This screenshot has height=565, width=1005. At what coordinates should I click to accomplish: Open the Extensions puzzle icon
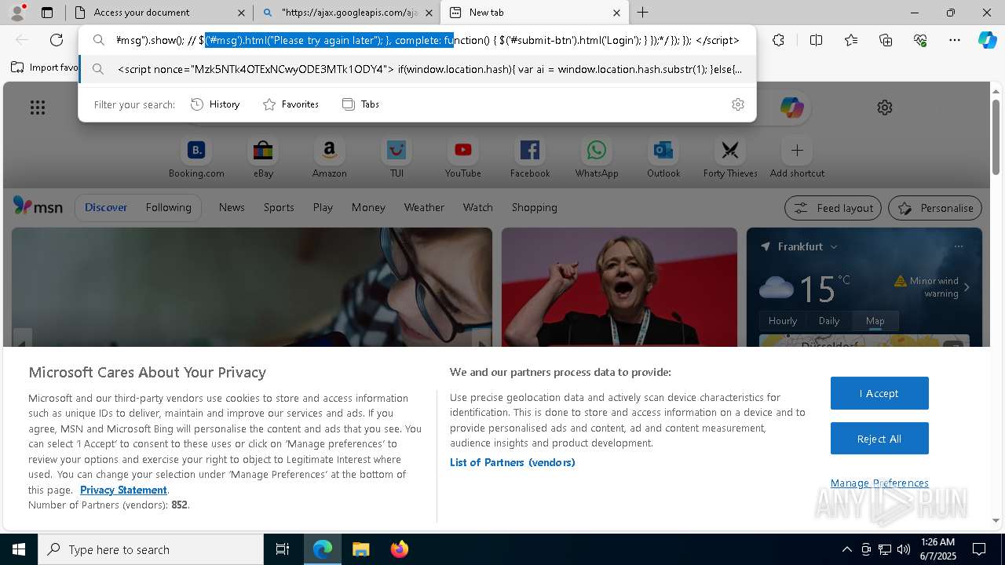[x=778, y=40]
